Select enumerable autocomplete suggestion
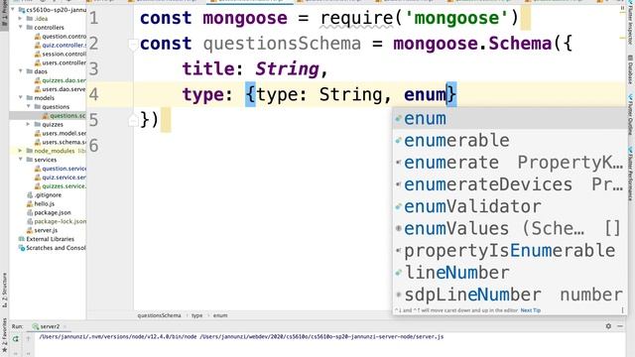This screenshot has width=635, height=357. [x=509, y=141]
